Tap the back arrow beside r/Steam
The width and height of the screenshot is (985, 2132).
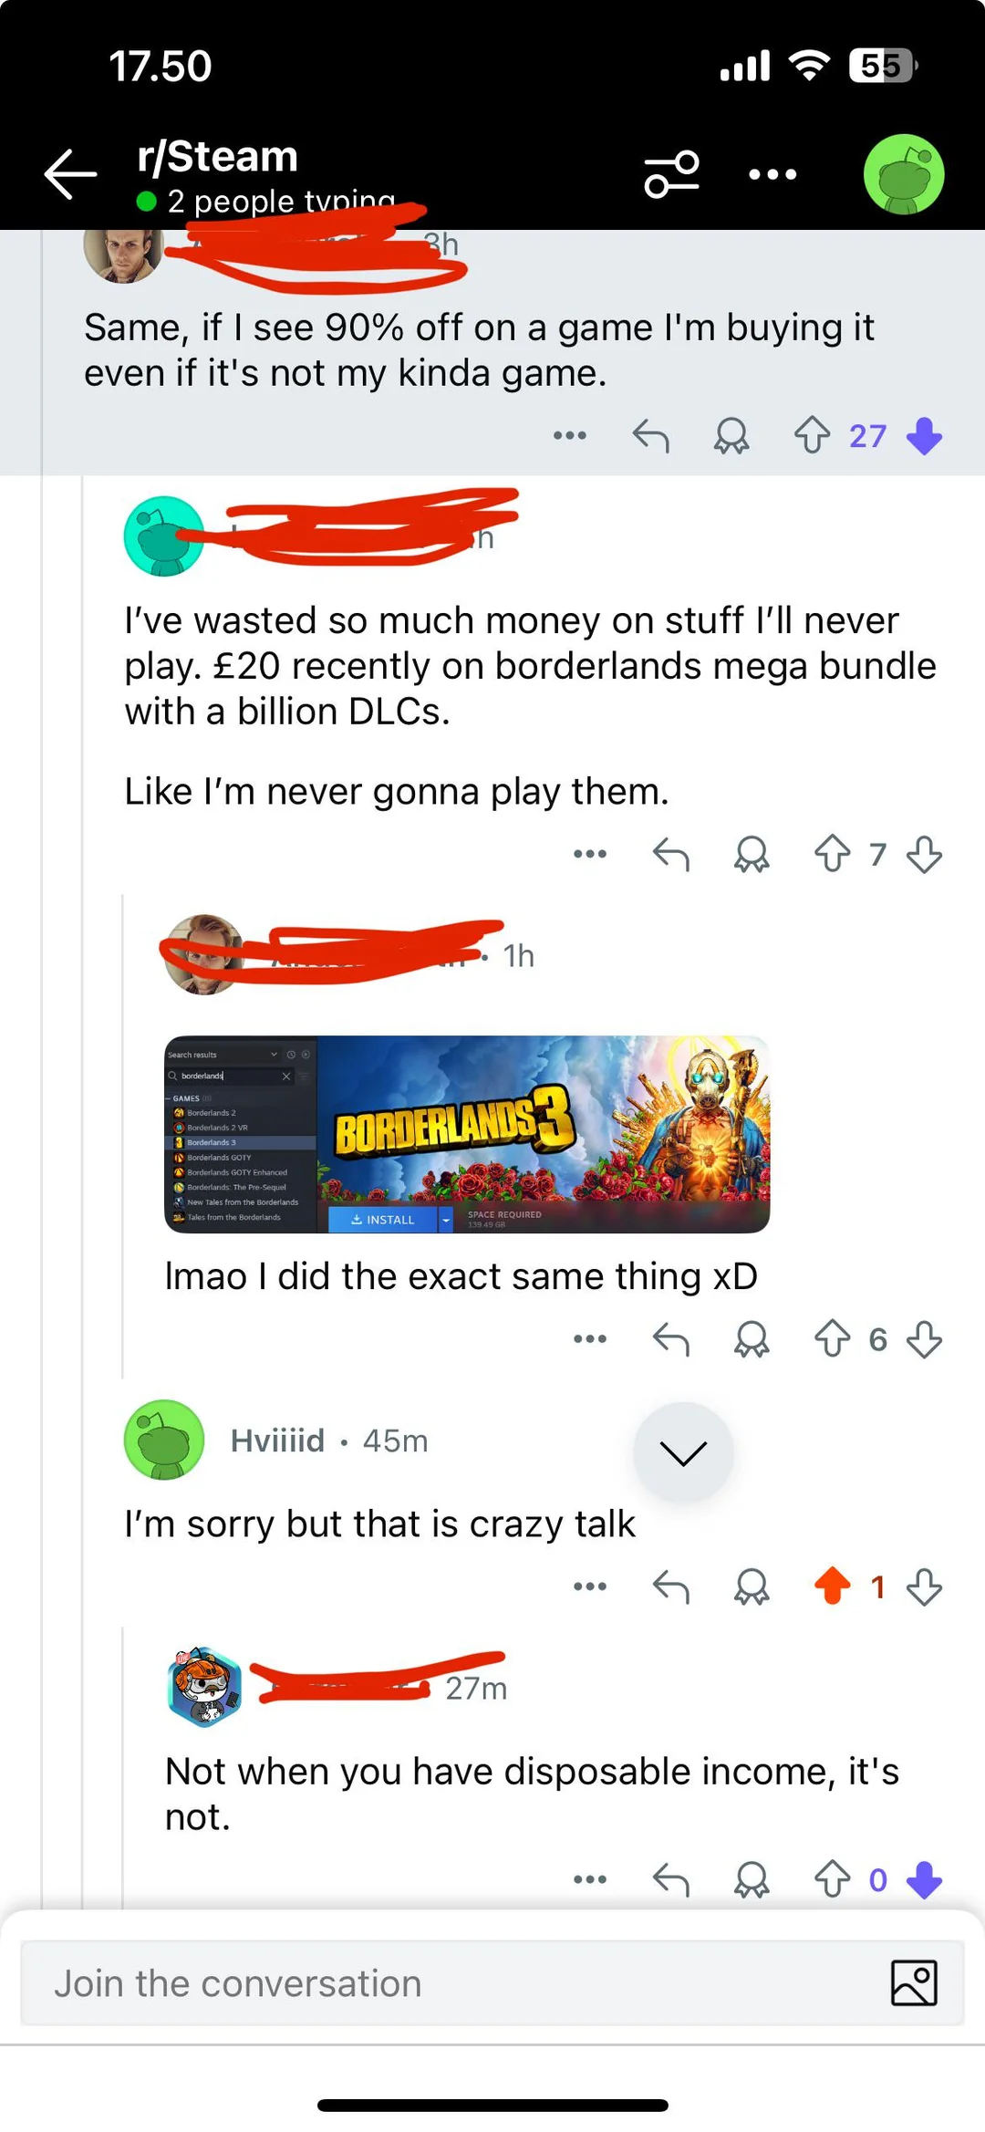[70, 173]
